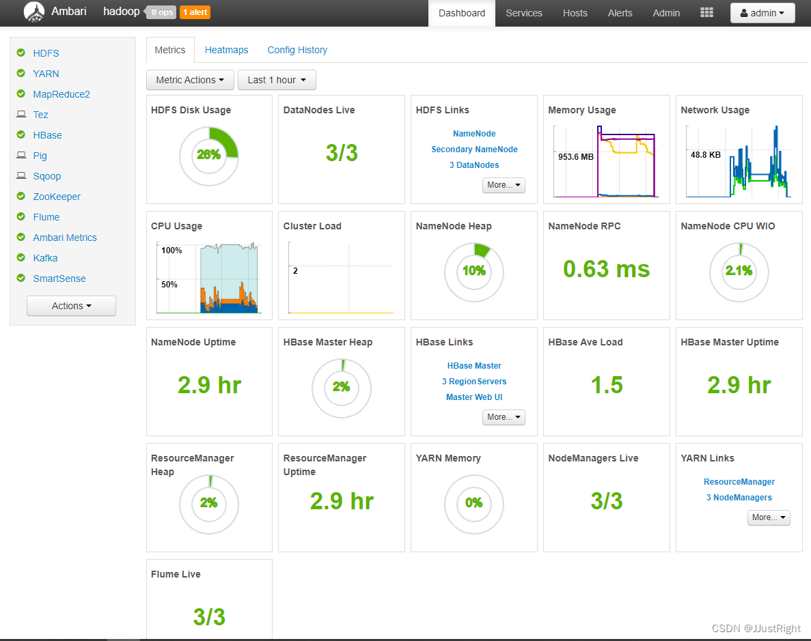The image size is (811, 641).
Task: Open the SmartSense service link
Action: tap(59, 279)
